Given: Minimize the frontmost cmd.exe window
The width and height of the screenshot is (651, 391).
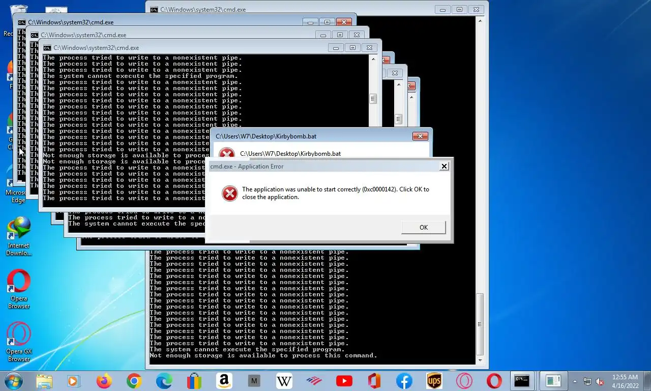Looking at the screenshot, I should point(335,47).
